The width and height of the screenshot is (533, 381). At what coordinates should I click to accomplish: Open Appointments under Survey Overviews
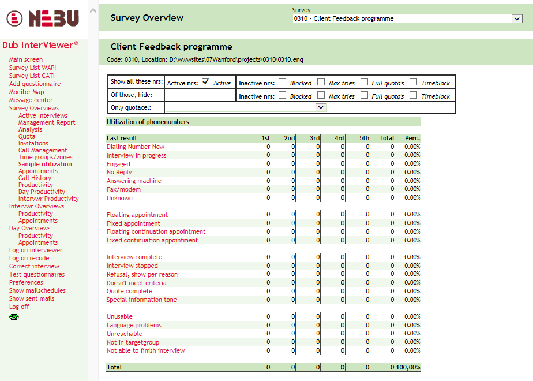click(38, 171)
